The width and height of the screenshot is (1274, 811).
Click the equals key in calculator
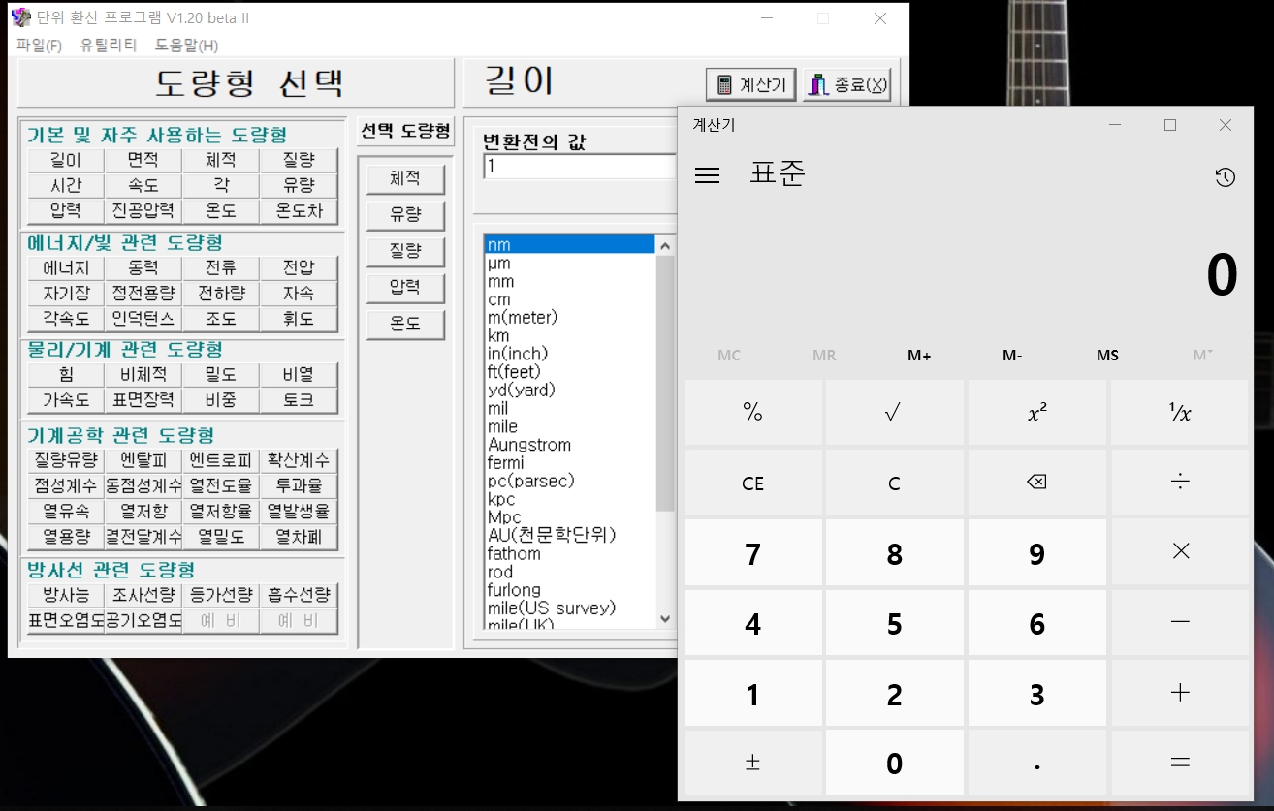pos(1179,763)
